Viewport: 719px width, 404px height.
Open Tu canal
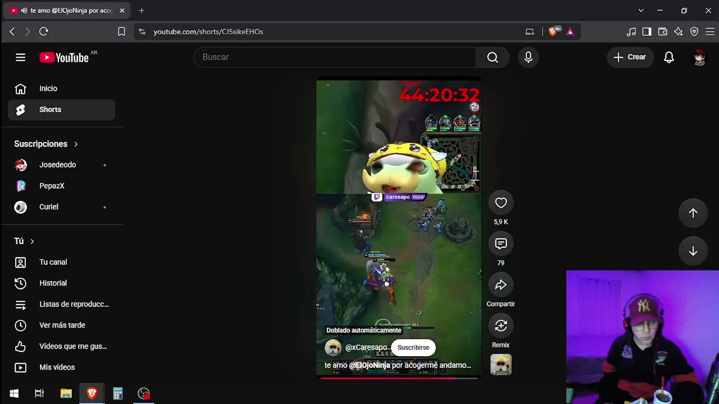pos(62,262)
